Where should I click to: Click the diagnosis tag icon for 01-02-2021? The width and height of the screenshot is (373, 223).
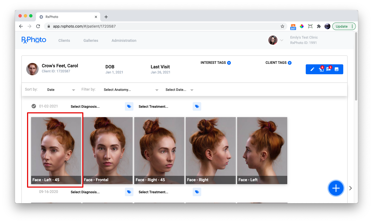[x=129, y=106]
